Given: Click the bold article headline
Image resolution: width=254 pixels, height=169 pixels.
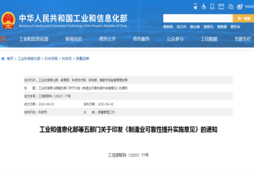Looking at the screenshot, I should click(x=128, y=130).
